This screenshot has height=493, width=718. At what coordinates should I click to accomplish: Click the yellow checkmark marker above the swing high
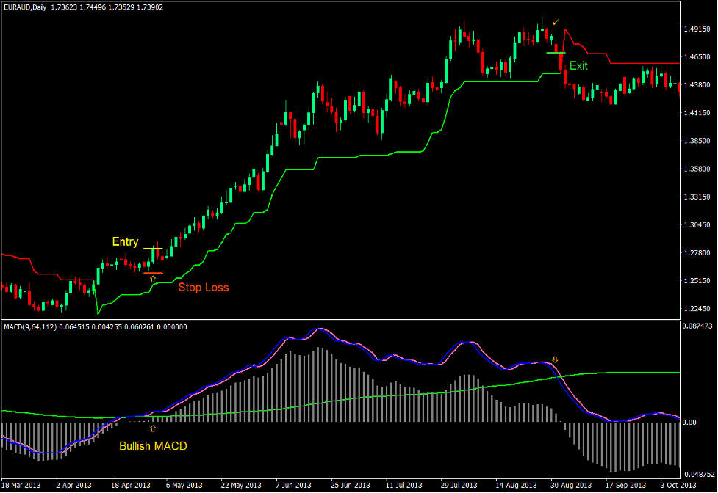pos(556,22)
